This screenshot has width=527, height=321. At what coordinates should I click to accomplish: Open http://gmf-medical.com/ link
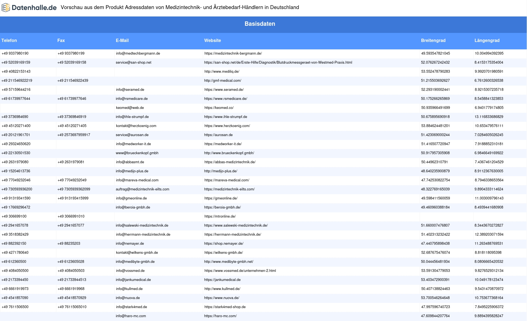(x=223, y=81)
